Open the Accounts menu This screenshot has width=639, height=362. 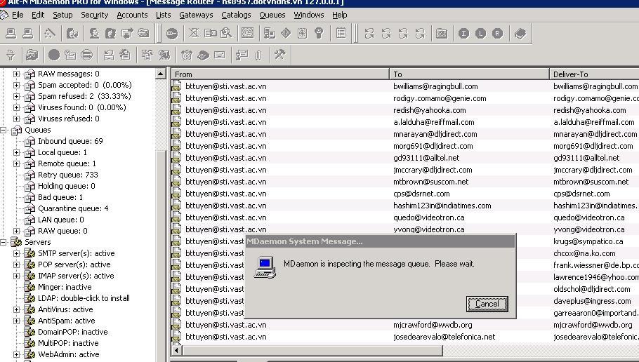[132, 15]
